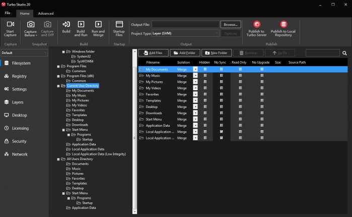Screen dimensions: 352x217
Task: Click Publish to Local Repository icon
Action: [x=284, y=25]
